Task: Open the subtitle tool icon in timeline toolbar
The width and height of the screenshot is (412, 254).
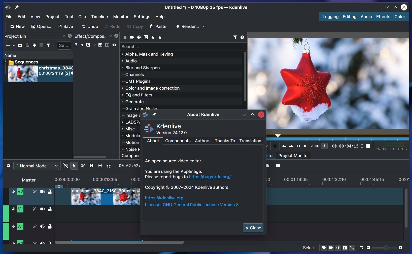Action: coord(278,166)
